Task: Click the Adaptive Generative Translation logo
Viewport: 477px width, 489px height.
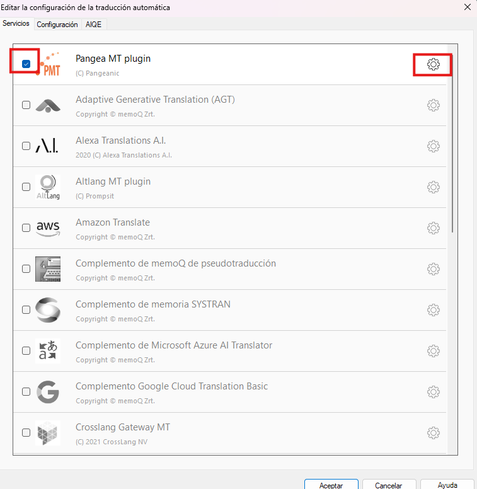Action: [x=48, y=105]
